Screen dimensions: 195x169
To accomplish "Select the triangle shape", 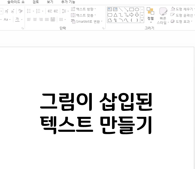I will point(115,15).
